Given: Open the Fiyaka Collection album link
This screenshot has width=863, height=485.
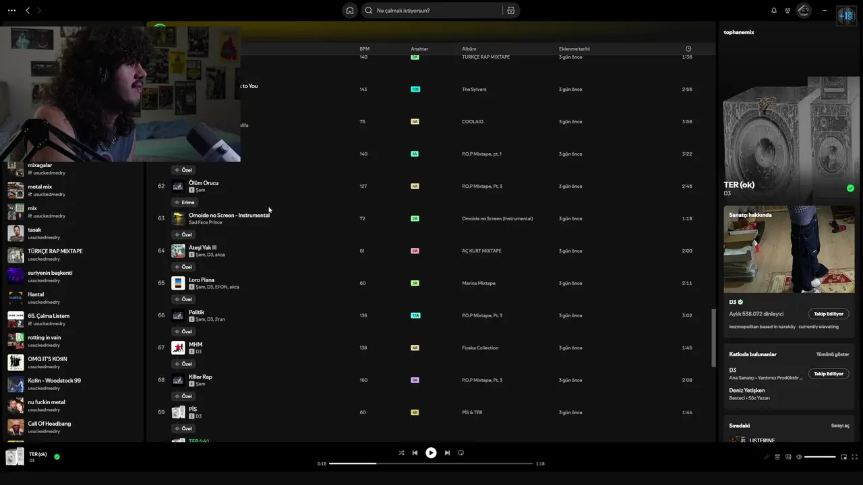Looking at the screenshot, I should click(x=480, y=348).
